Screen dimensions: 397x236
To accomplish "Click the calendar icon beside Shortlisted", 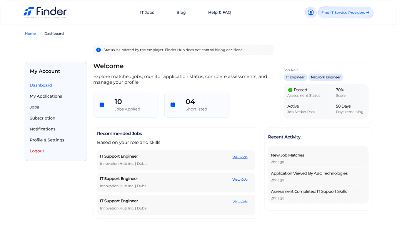I will (173, 105).
